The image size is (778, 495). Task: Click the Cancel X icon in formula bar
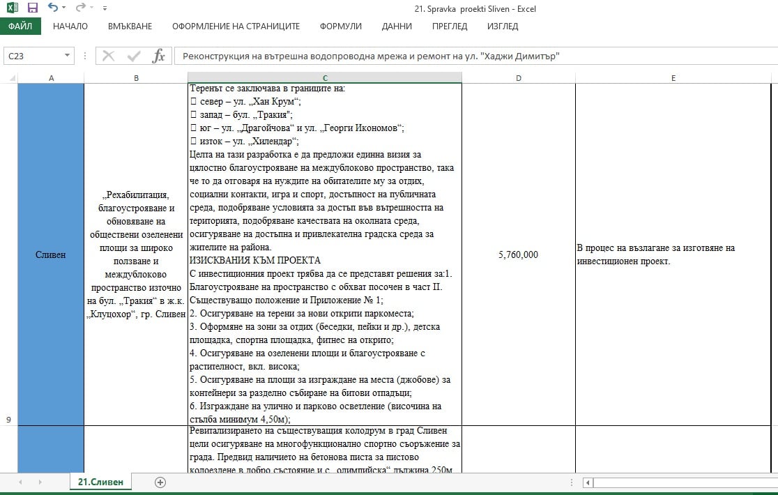(x=109, y=56)
